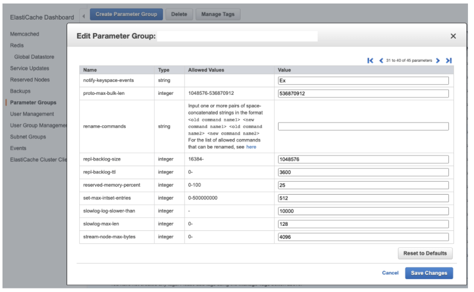Collapse the ElastiCache sidebar arrow
474x292 pixels.
click(84, 16)
